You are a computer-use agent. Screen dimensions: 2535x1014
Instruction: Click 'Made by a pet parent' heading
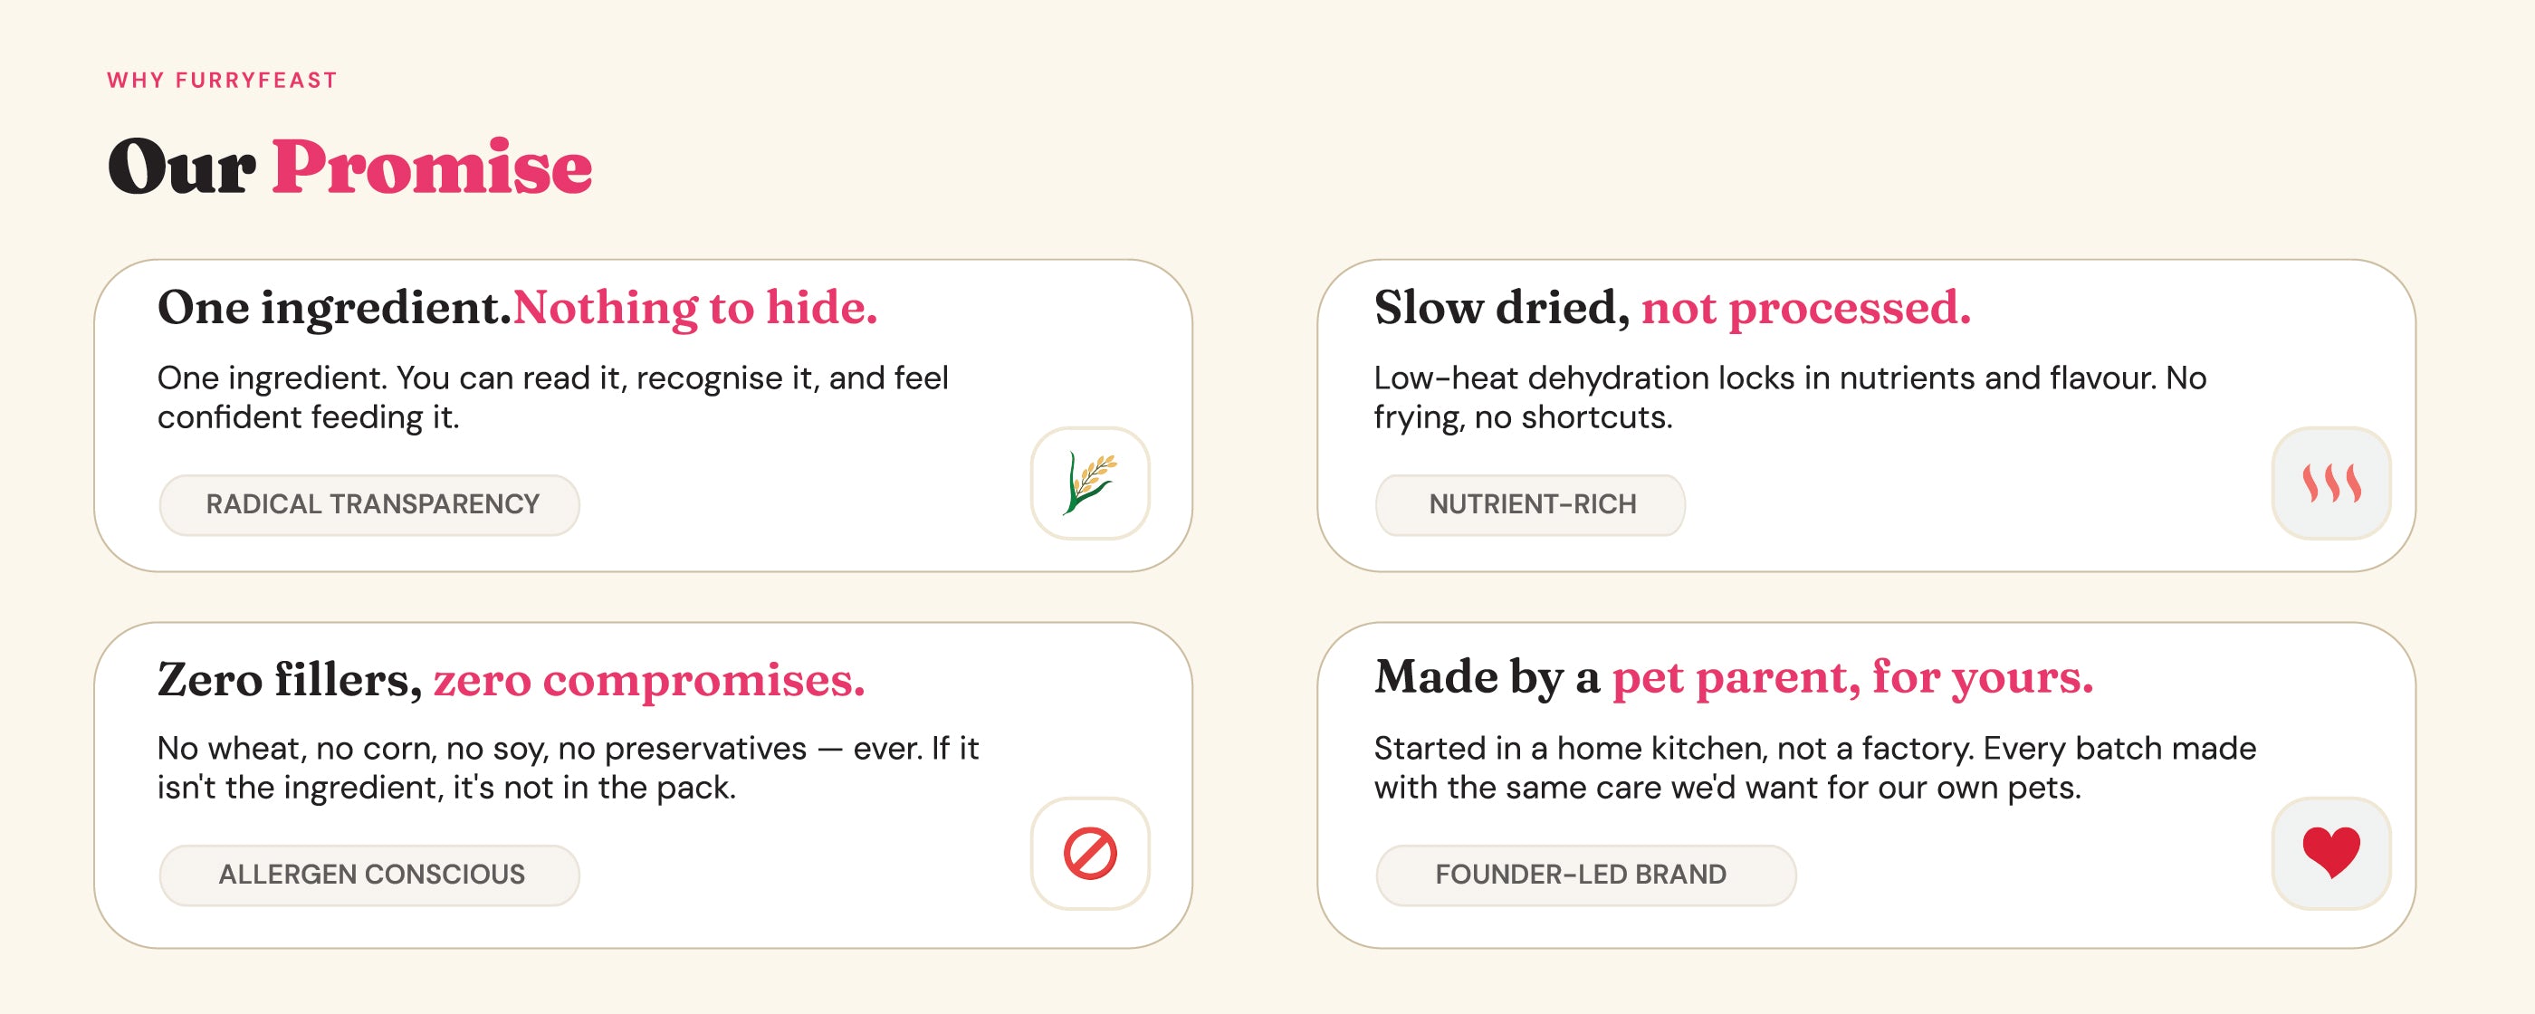(1733, 677)
